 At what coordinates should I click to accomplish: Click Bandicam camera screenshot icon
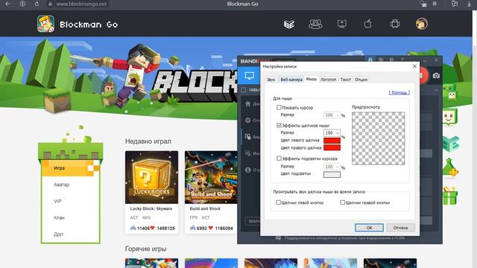tap(436, 76)
